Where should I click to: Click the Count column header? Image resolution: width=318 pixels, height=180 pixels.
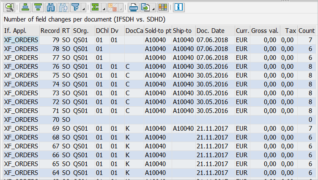(x=306, y=31)
